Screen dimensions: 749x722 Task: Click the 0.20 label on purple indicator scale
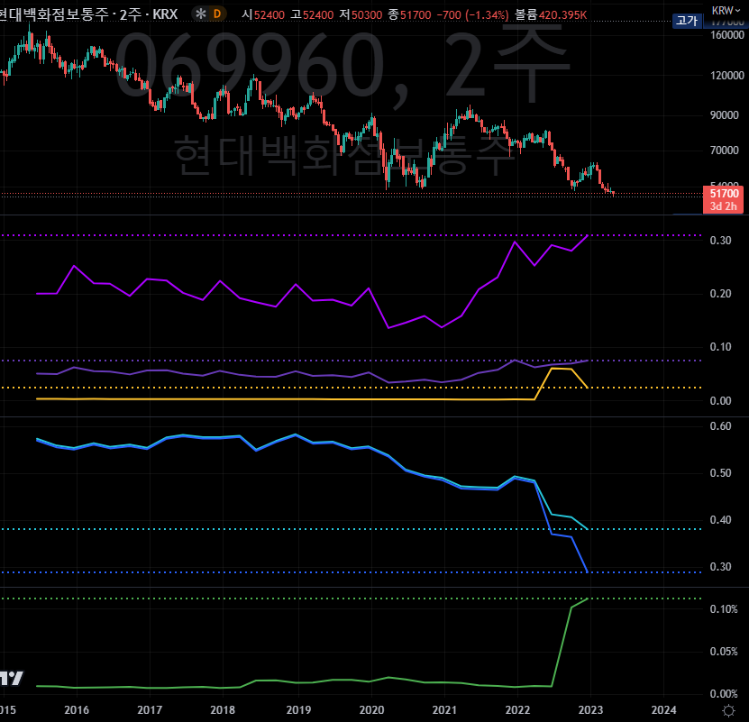click(720, 293)
